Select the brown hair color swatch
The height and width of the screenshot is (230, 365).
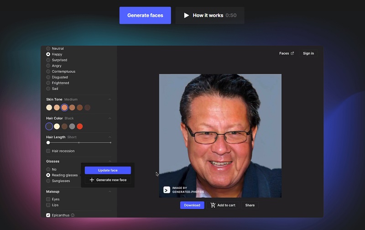click(64, 126)
